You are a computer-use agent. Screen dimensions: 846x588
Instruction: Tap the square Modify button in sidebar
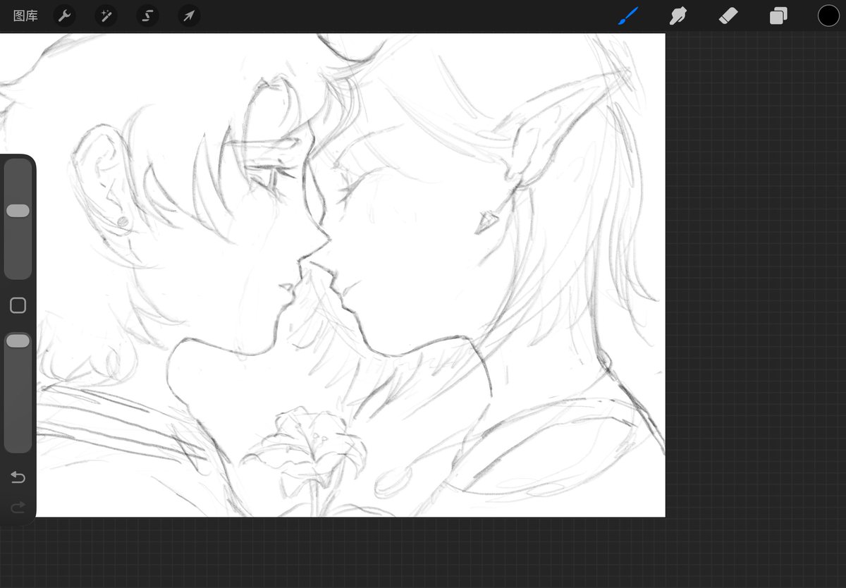pos(18,305)
